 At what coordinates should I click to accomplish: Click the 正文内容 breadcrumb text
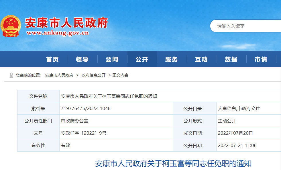pos(120,75)
